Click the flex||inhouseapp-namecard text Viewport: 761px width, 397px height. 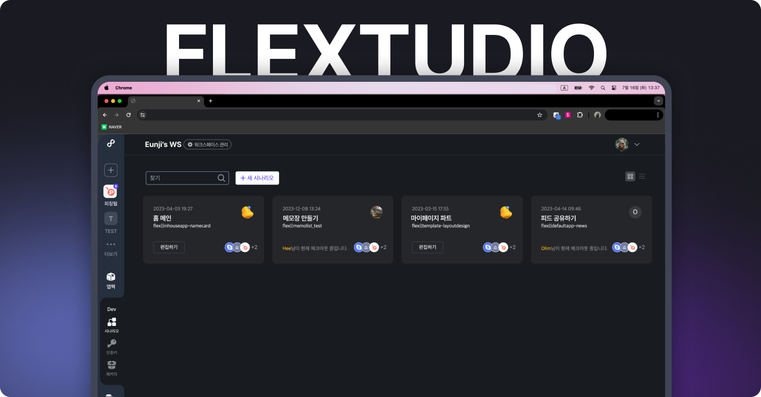(182, 226)
